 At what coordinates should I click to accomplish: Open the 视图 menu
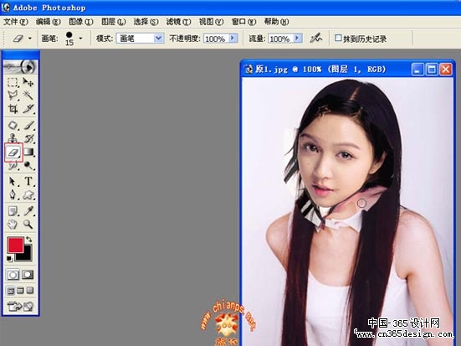[x=211, y=22]
